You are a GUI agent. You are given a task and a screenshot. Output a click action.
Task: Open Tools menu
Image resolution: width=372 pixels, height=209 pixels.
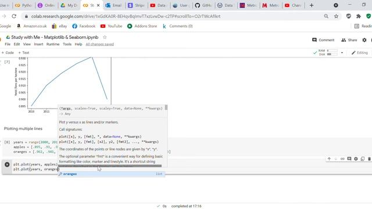[67, 44]
